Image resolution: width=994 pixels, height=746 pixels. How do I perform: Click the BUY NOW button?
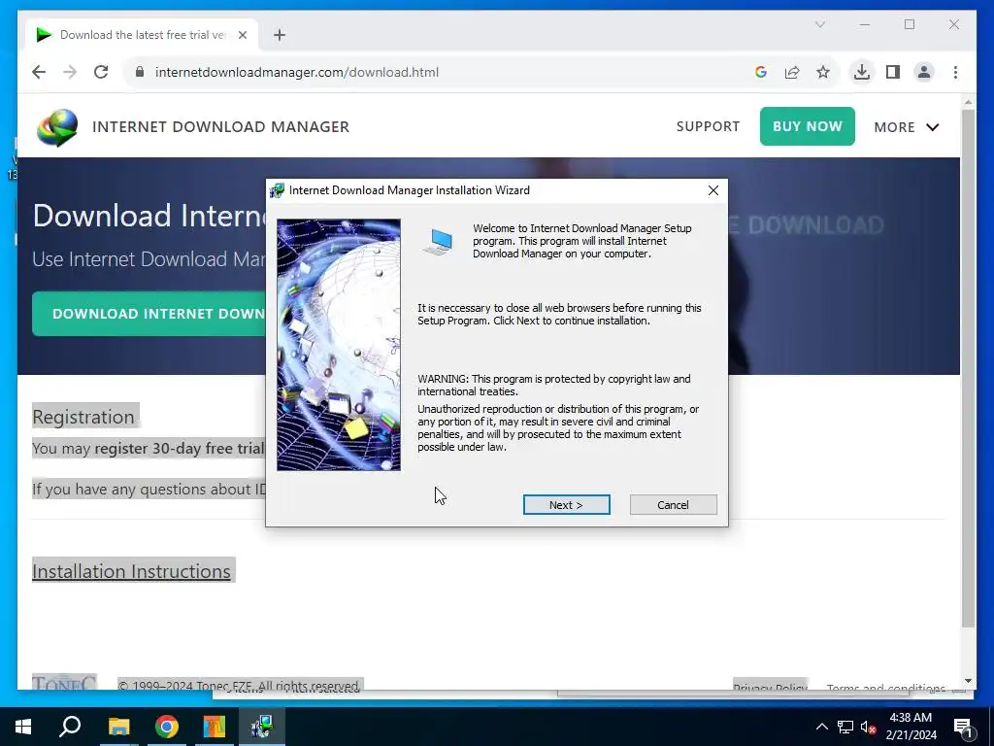(807, 126)
